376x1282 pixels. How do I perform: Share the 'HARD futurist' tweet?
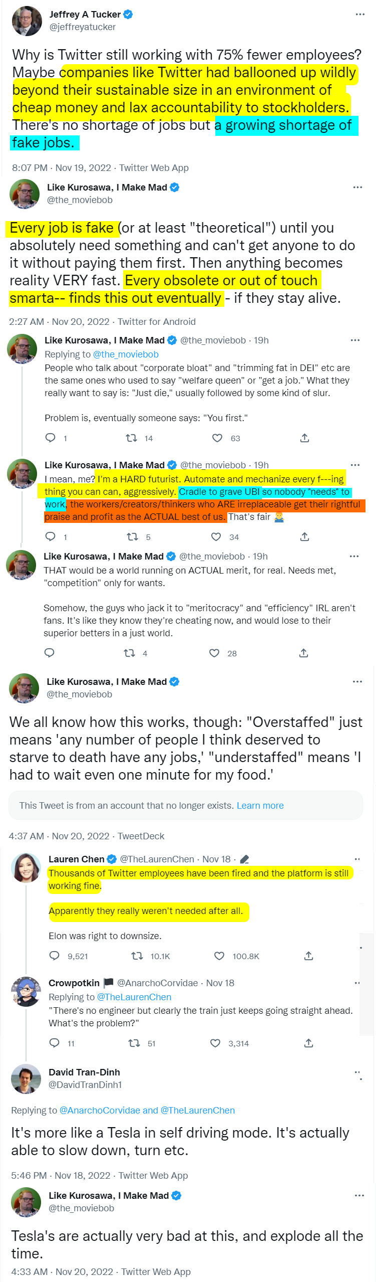tap(304, 537)
